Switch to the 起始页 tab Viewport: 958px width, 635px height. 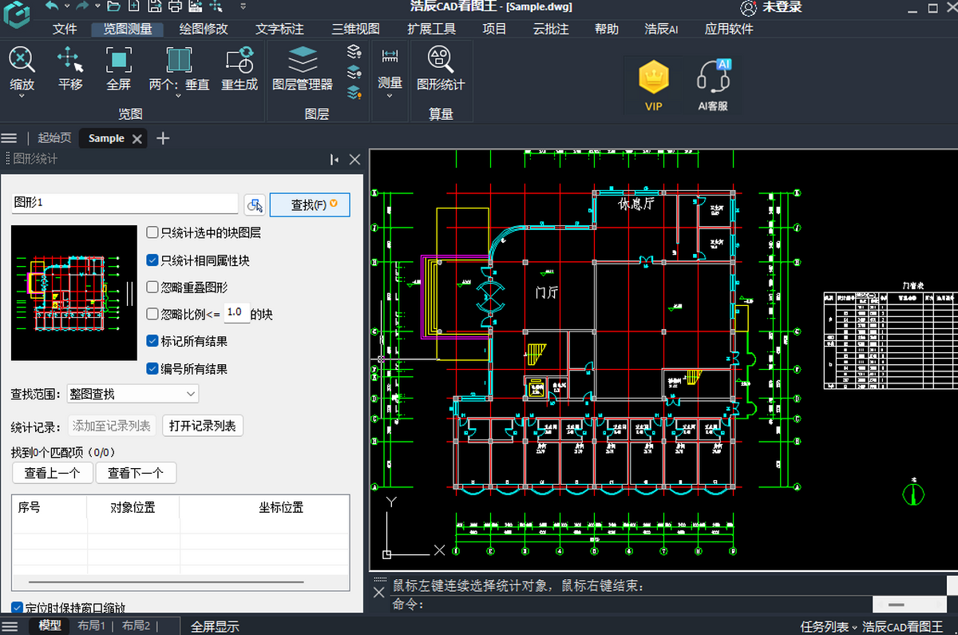point(54,138)
